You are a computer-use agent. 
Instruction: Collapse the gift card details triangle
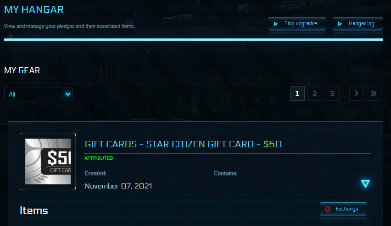[x=365, y=184]
